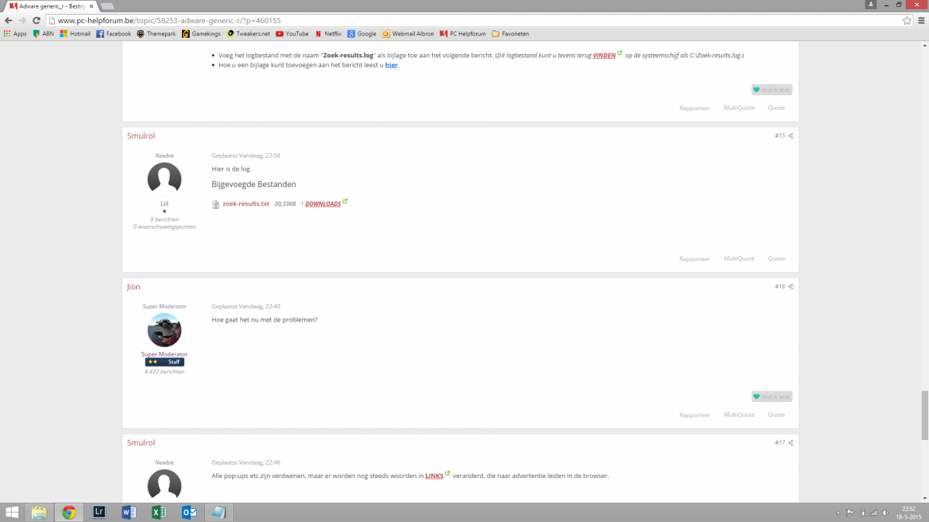Click the hier link about adding attachments
This screenshot has height=522, width=929.
(392, 65)
